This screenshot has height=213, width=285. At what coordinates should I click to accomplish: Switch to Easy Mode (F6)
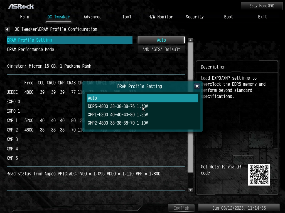click(x=262, y=6)
